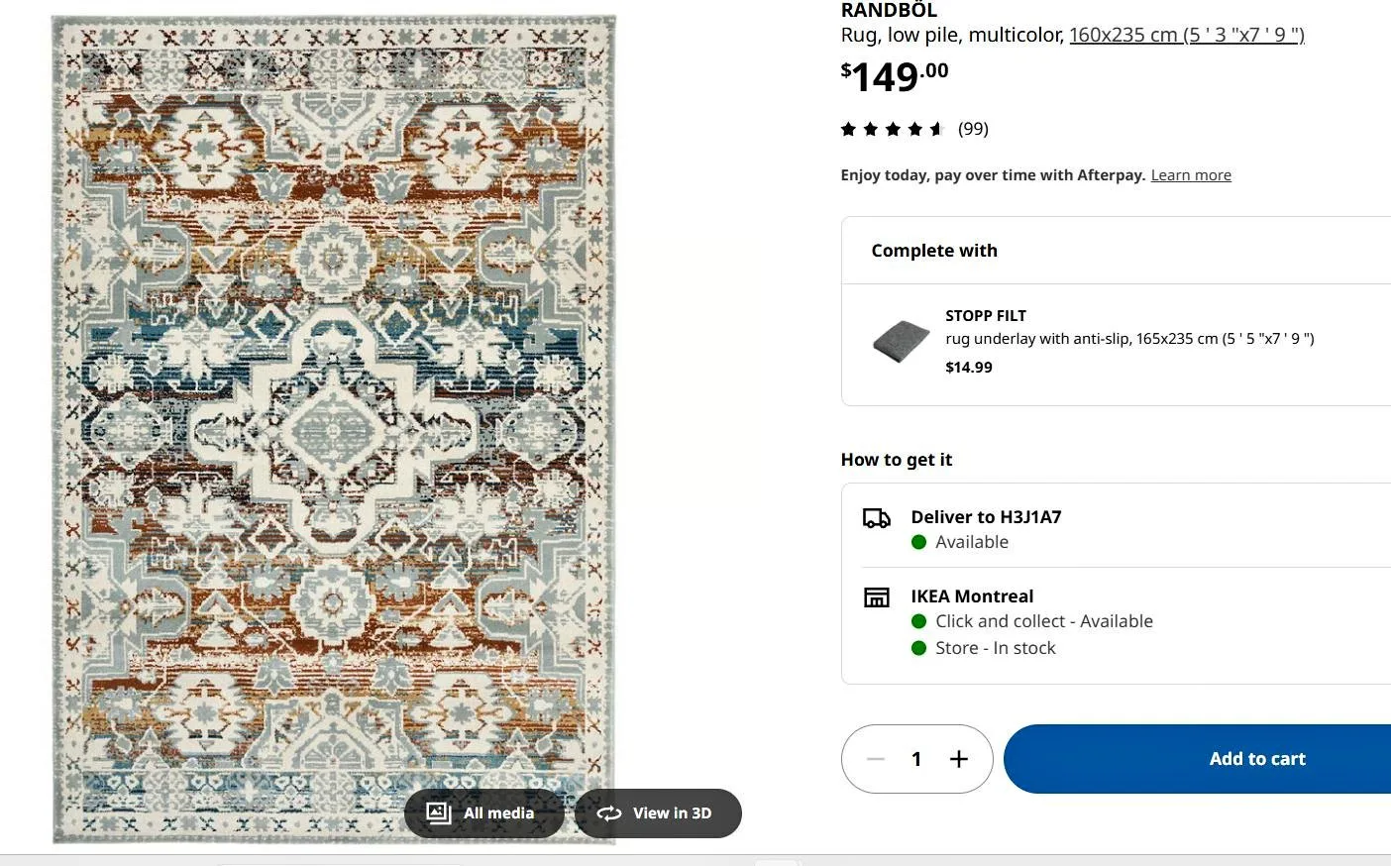Click the green dot beside delivery Available
Screen dimensions: 1391x866
click(x=918, y=542)
